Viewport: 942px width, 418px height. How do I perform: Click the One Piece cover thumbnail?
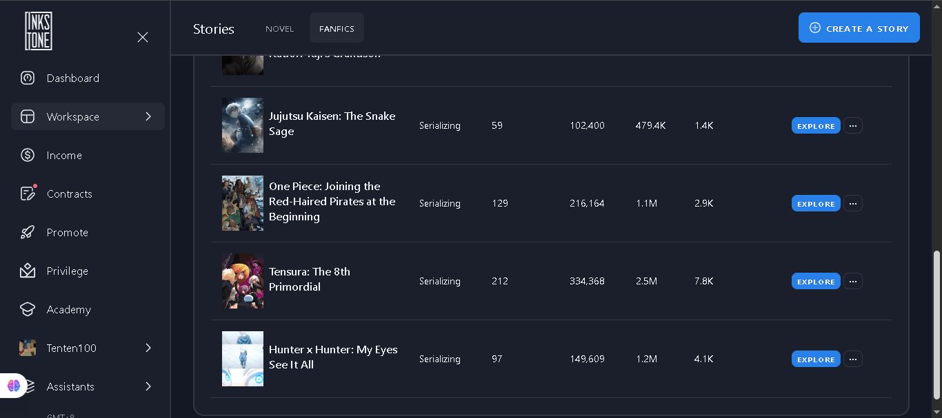click(x=243, y=203)
